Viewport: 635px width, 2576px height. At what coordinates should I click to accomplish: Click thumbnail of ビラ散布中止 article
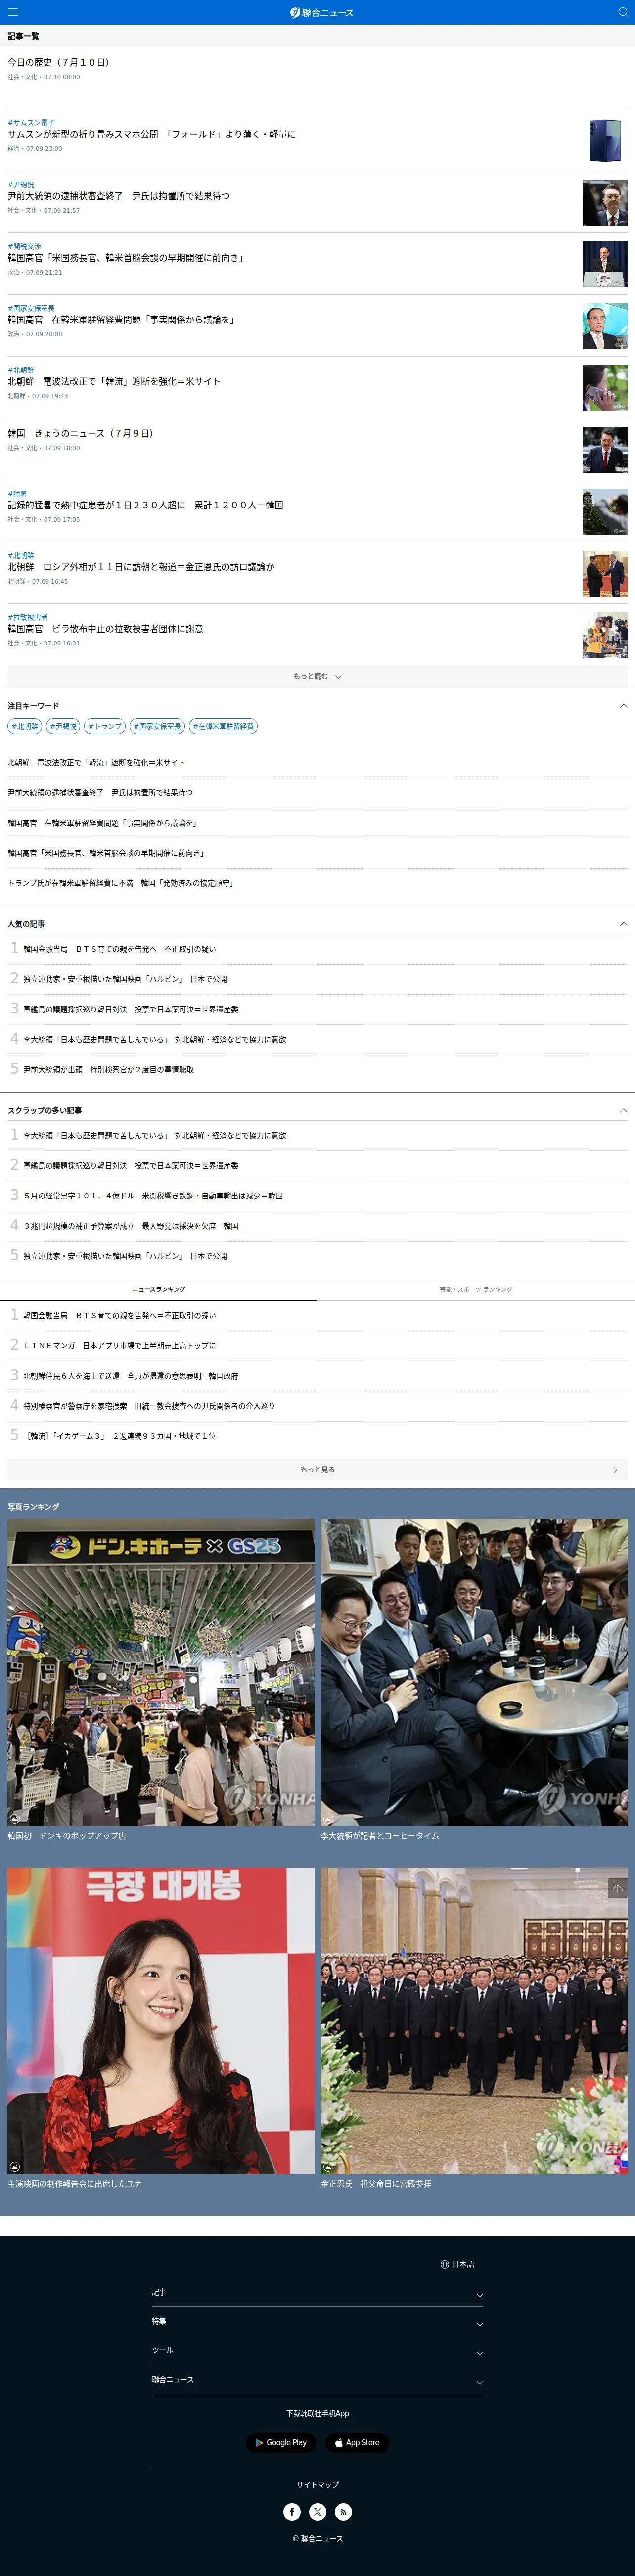[605, 635]
